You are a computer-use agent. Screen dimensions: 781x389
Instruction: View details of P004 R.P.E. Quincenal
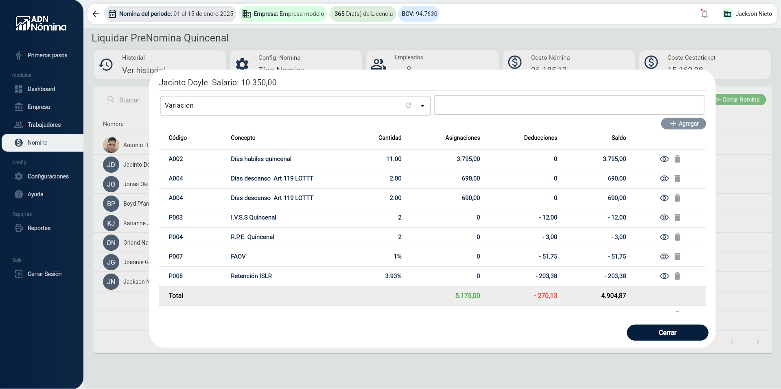click(664, 237)
